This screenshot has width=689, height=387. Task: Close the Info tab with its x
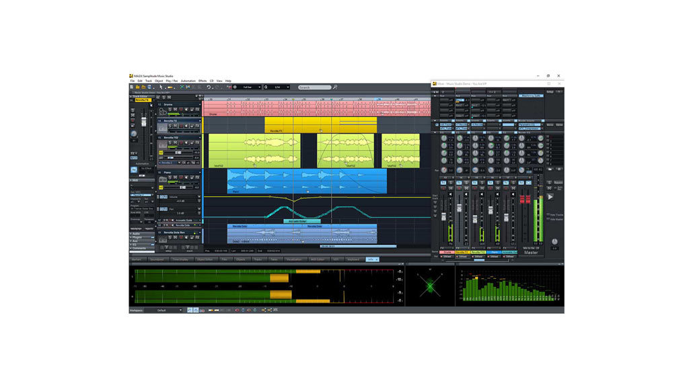point(377,259)
